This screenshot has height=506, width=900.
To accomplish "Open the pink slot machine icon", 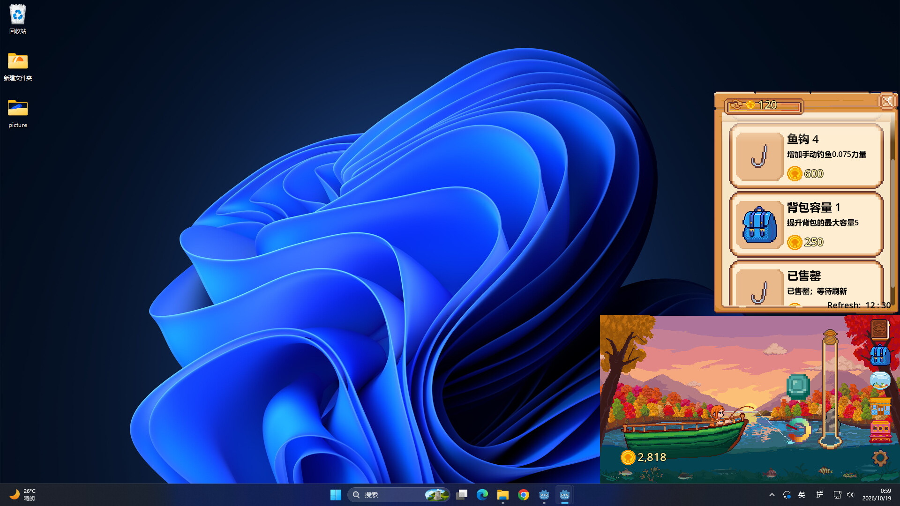I will (x=880, y=432).
